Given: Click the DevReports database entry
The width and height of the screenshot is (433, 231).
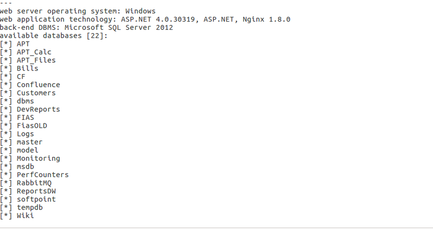Looking at the screenshot, I should click(38, 109).
